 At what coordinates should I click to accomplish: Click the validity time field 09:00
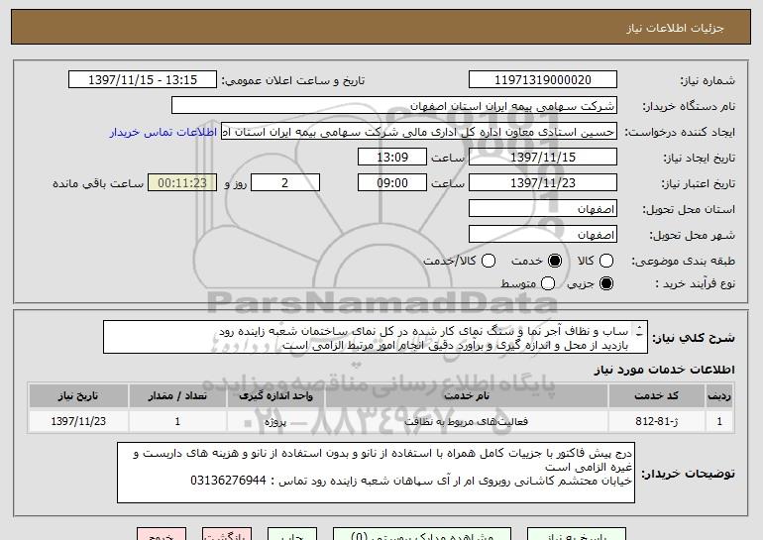coord(392,183)
